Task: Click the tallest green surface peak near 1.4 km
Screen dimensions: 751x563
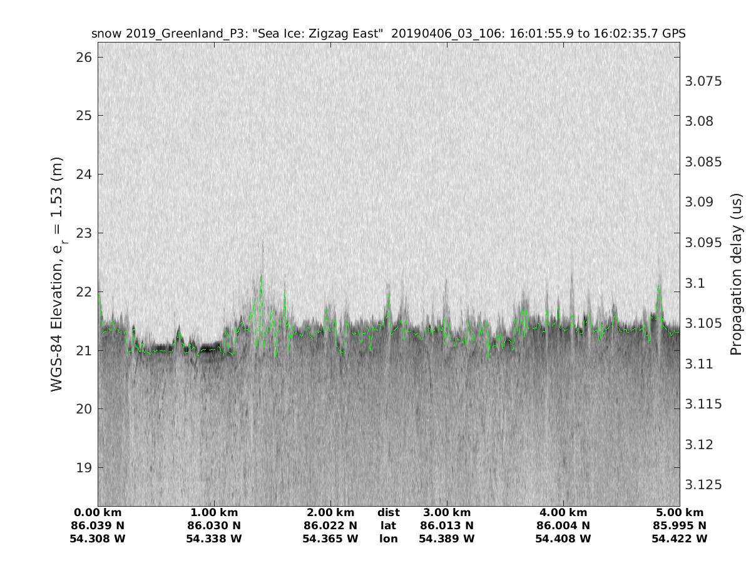Action: (x=262, y=277)
